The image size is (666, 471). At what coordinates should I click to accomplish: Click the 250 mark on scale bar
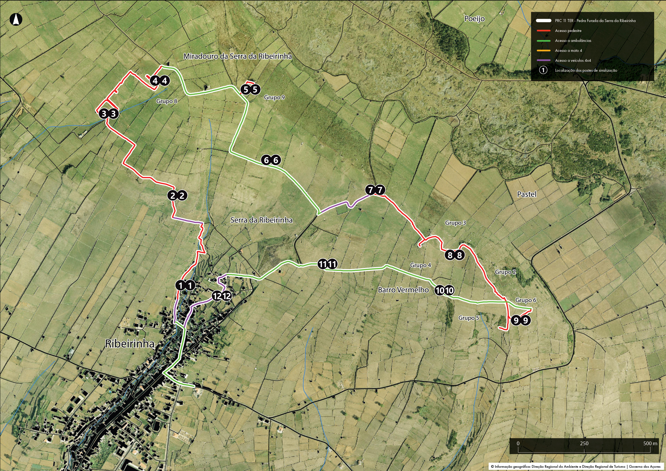584,443
